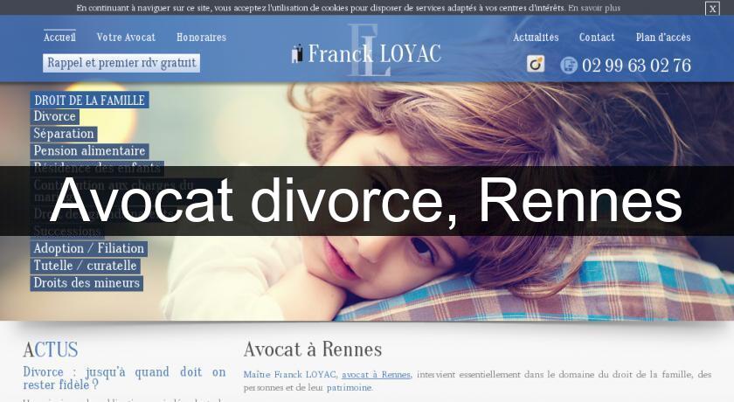Select Séparation in the sidebar list
734x402 pixels.
pos(64,134)
